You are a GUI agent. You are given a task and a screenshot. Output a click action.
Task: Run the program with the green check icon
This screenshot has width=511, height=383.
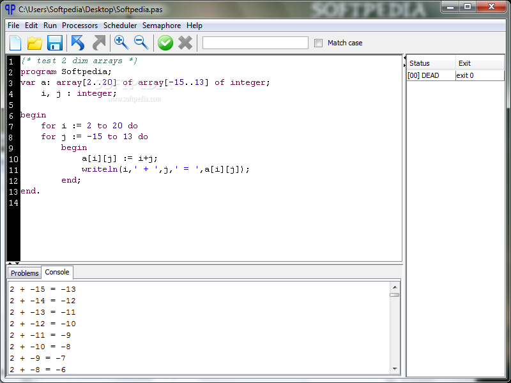coord(165,43)
